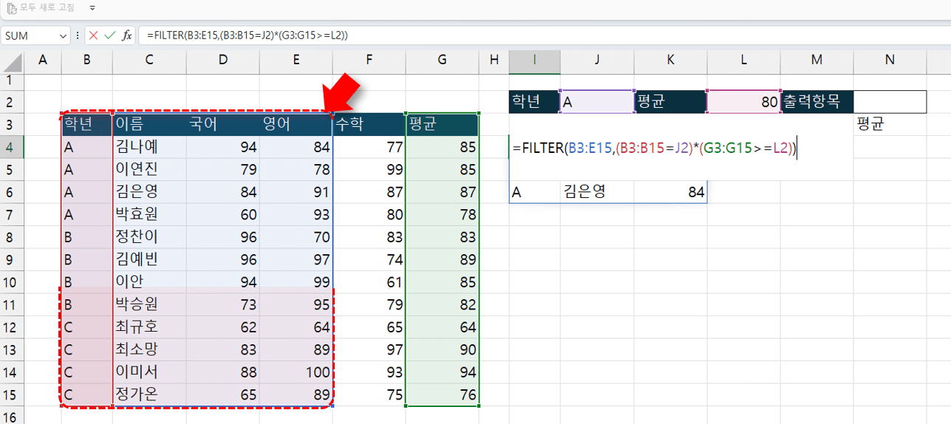Image resolution: width=951 pixels, height=424 pixels.
Task: Click the name cell 정찬이
Action: click(x=149, y=237)
